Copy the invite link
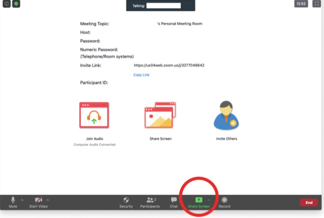The width and height of the screenshot is (324, 218). (141, 75)
